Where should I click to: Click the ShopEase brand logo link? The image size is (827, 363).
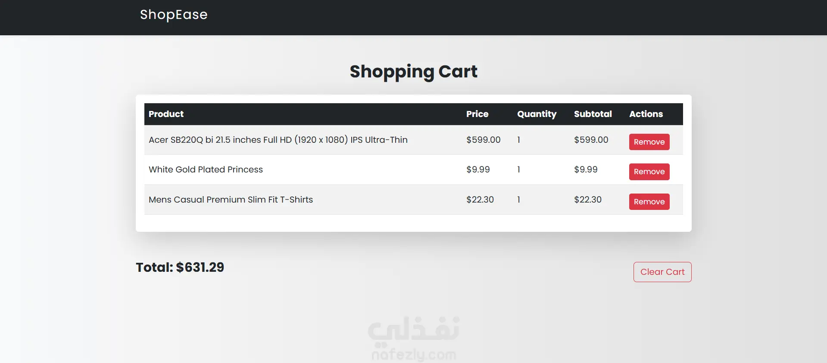coord(174,15)
